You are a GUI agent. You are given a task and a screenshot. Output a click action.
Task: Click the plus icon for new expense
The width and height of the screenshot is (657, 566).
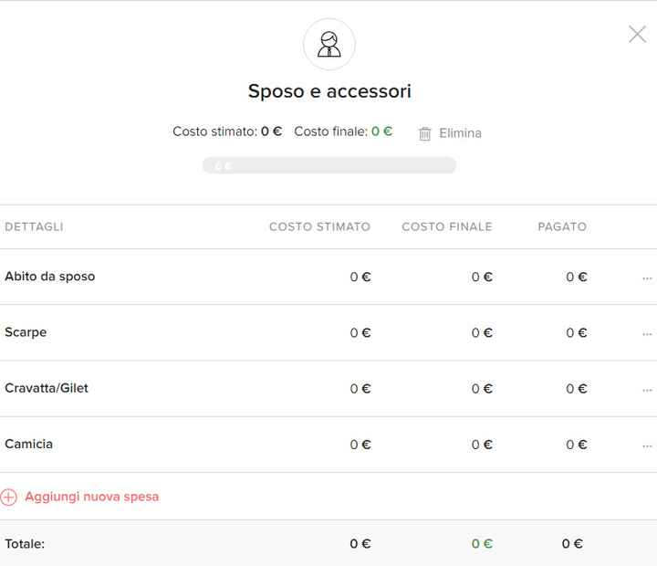pos(8,497)
